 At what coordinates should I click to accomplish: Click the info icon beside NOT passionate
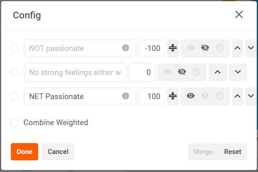(125, 48)
